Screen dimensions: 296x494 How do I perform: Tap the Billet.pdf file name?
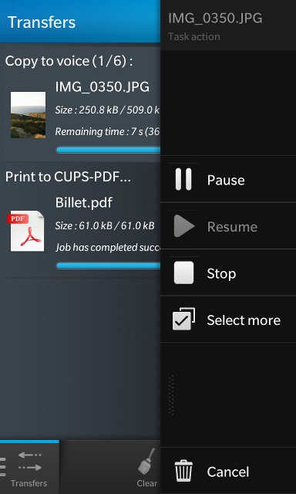pos(84,202)
